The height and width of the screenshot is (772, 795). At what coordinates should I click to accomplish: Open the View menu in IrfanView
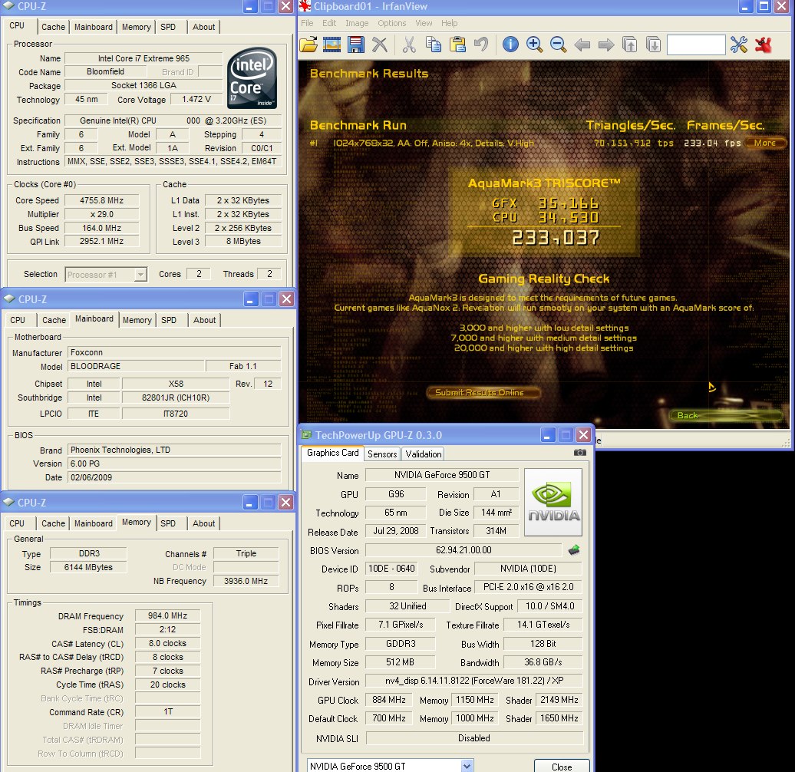424,23
